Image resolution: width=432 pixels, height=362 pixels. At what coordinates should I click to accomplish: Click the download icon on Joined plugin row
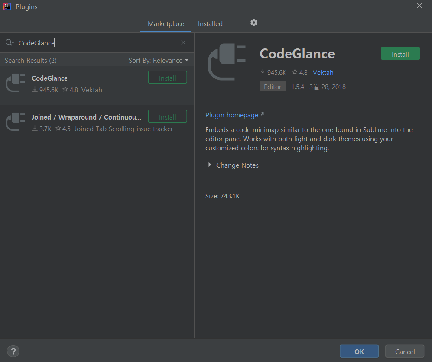click(x=35, y=128)
